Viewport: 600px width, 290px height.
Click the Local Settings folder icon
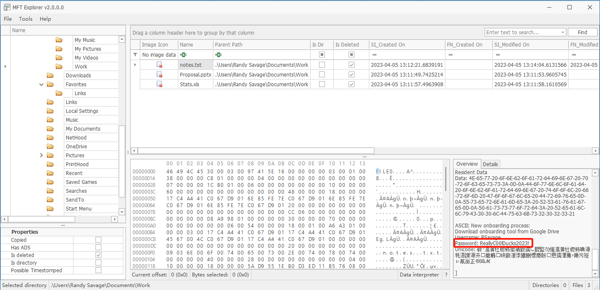tap(50, 111)
